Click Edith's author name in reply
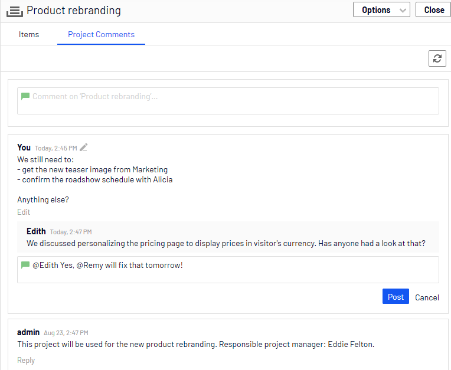451x370 pixels. [36, 231]
